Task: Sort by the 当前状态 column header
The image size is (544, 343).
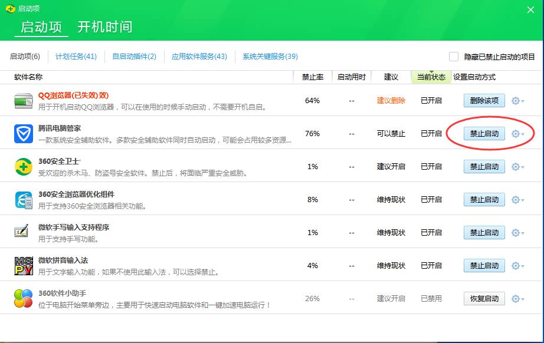Action: [x=431, y=77]
